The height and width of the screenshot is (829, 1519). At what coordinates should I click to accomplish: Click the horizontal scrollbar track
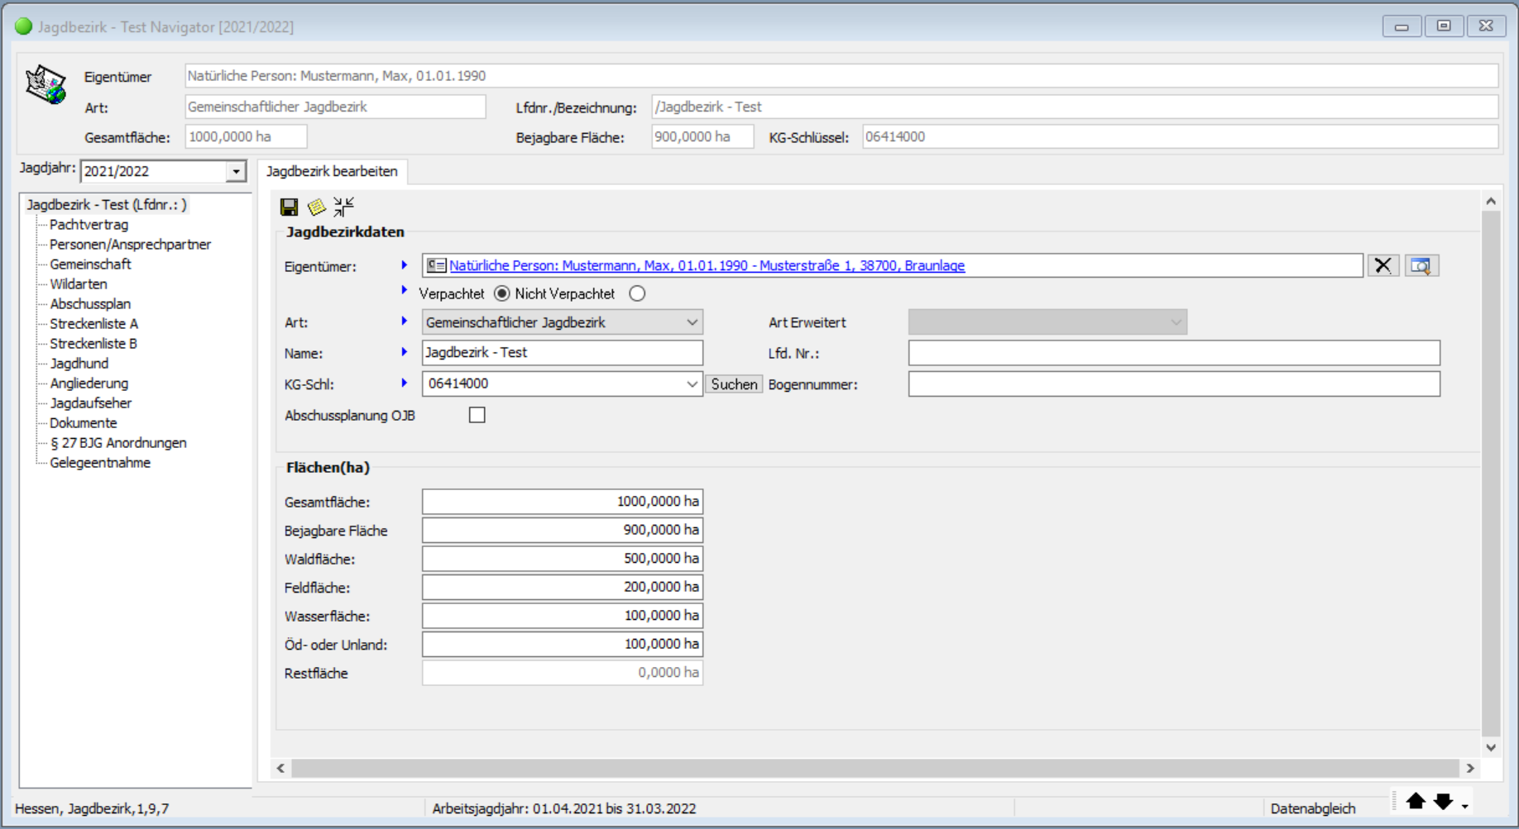click(875, 768)
